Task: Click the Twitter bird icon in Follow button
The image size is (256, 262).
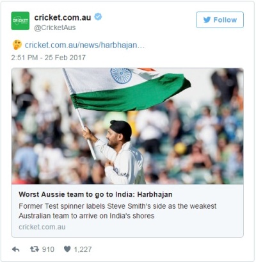Action: [x=207, y=20]
